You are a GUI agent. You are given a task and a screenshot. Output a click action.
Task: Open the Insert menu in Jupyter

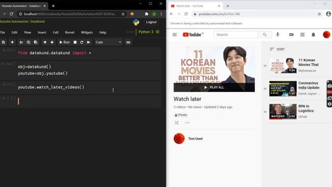click(x=42, y=32)
